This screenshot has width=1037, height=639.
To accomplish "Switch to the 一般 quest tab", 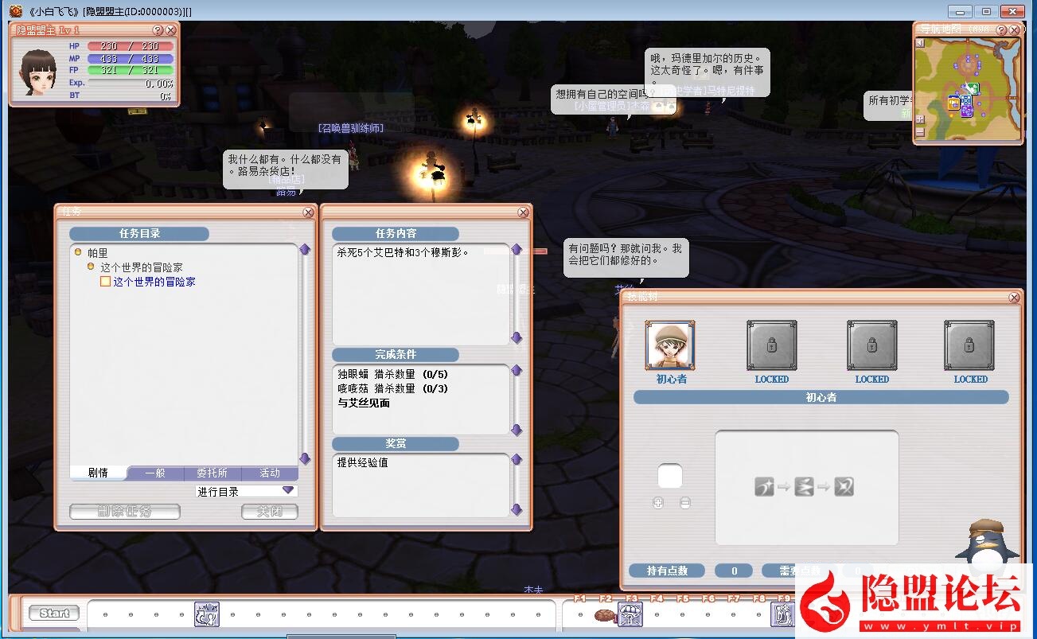I will pos(155,473).
